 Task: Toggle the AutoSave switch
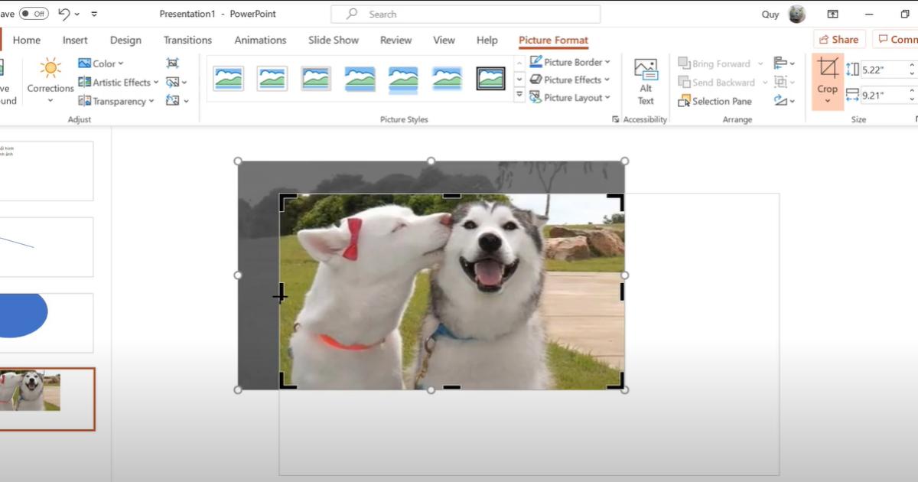[x=34, y=14]
